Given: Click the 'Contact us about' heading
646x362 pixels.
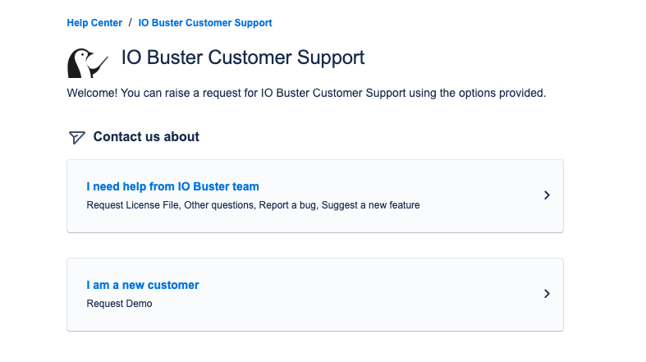Looking at the screenshot, I should click(x=146, y=137).
